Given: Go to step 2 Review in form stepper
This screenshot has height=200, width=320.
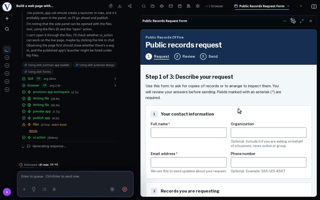Looking at the screenshot, I should [185, 56].
